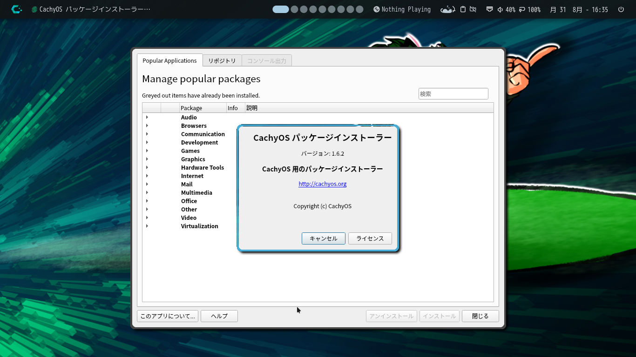Click the Copyright (c) CachyOS text
The height and width of the screenshot is (357, 636).
click(x=323, y=206)
